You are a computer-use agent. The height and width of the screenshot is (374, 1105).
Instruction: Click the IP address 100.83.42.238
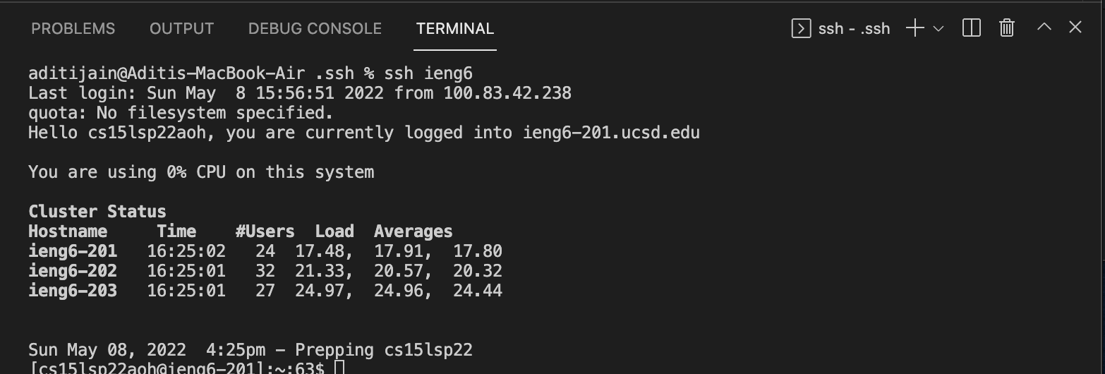(x=507, y=93)
